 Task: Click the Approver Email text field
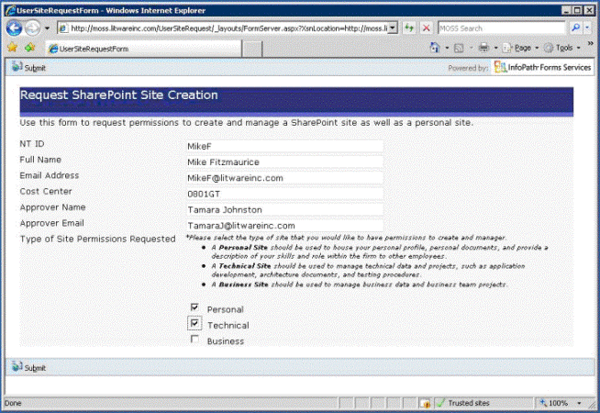283,225
